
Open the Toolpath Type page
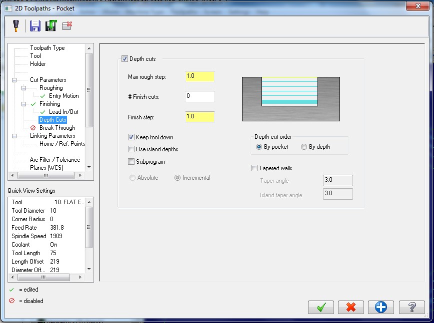[47, 48]
